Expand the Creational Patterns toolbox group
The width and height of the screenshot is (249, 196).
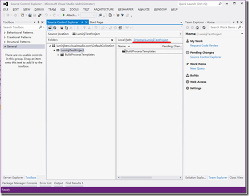(x=5, y=37)
